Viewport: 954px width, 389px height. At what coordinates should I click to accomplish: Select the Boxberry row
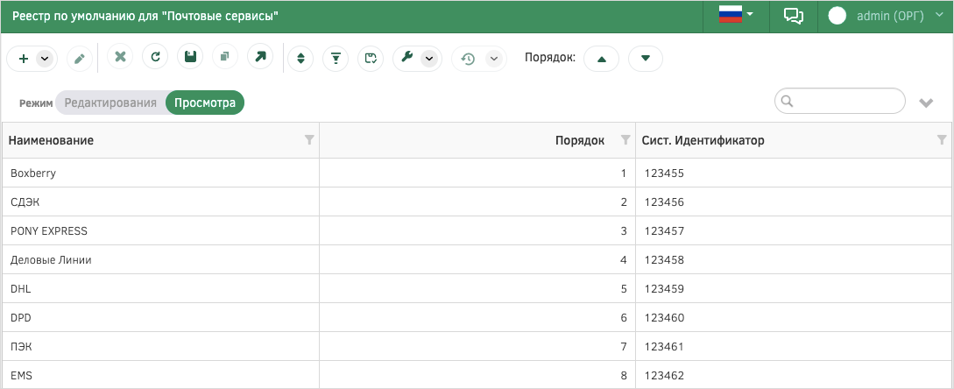click(477, 173)
